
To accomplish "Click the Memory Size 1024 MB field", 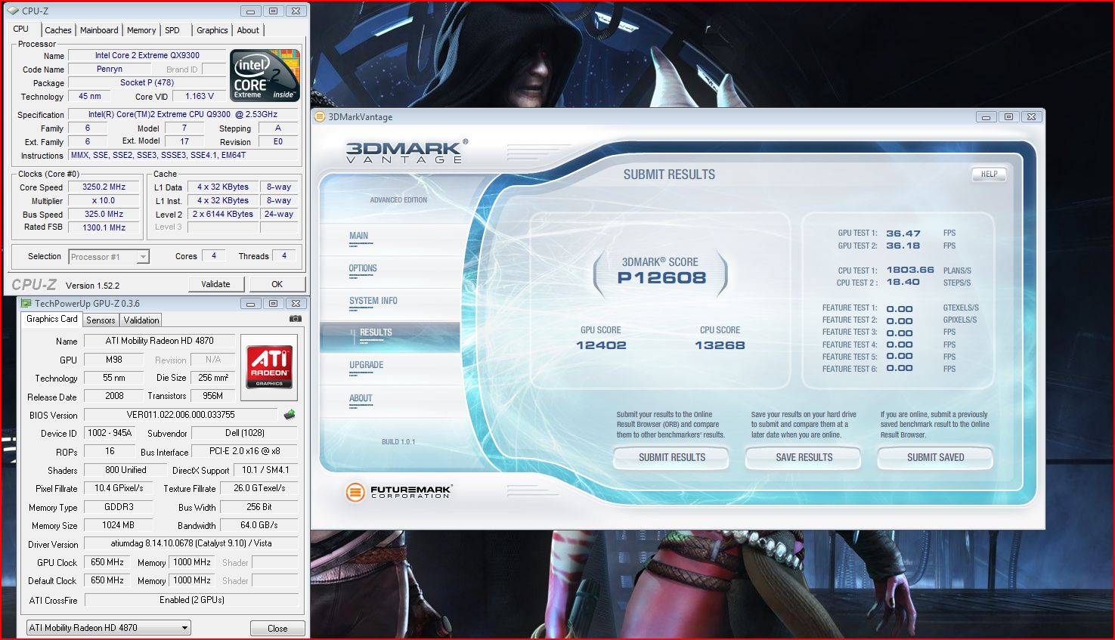I will (119, 525).
